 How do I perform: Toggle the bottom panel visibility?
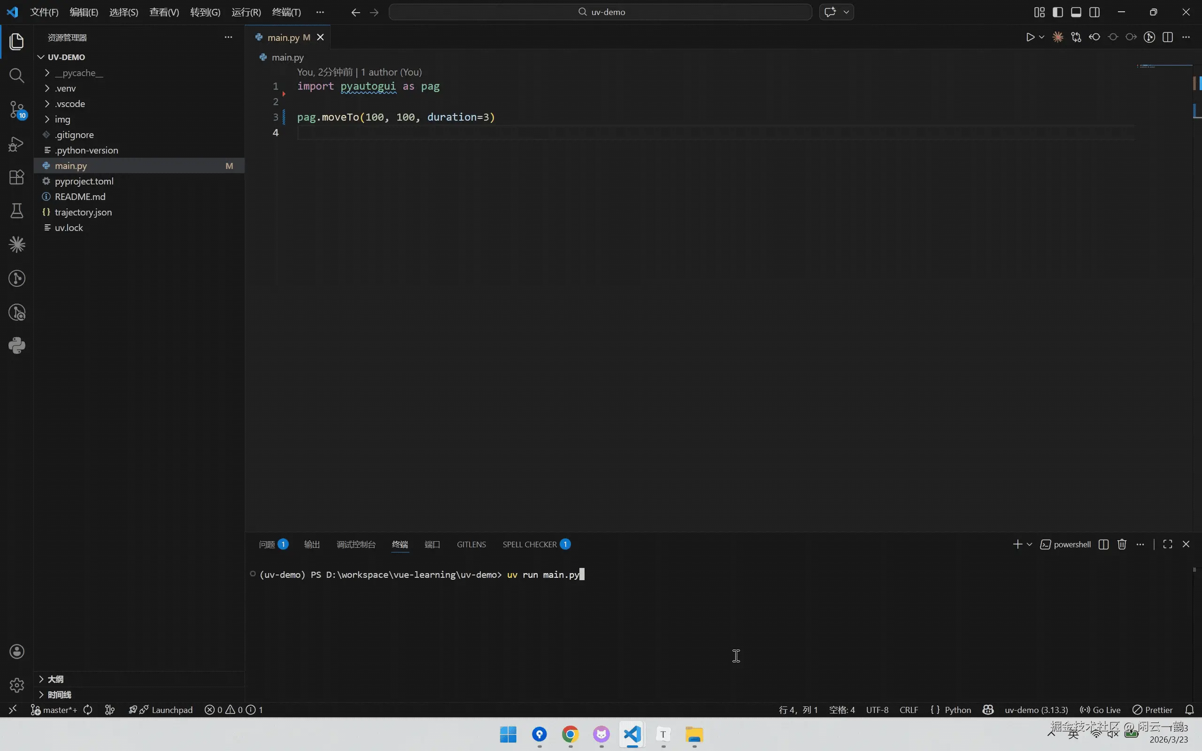point(1076,12)
